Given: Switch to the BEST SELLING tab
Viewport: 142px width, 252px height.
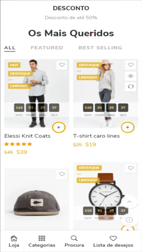Looking at the screenshot, I should 100,48.
